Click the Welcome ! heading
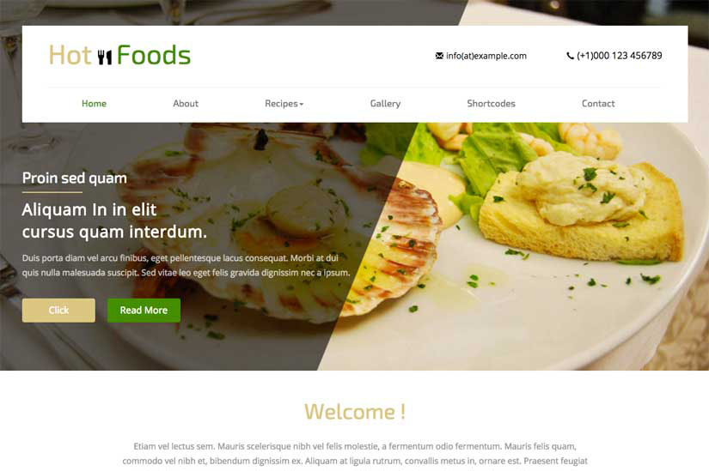 [x=354, y=412]
